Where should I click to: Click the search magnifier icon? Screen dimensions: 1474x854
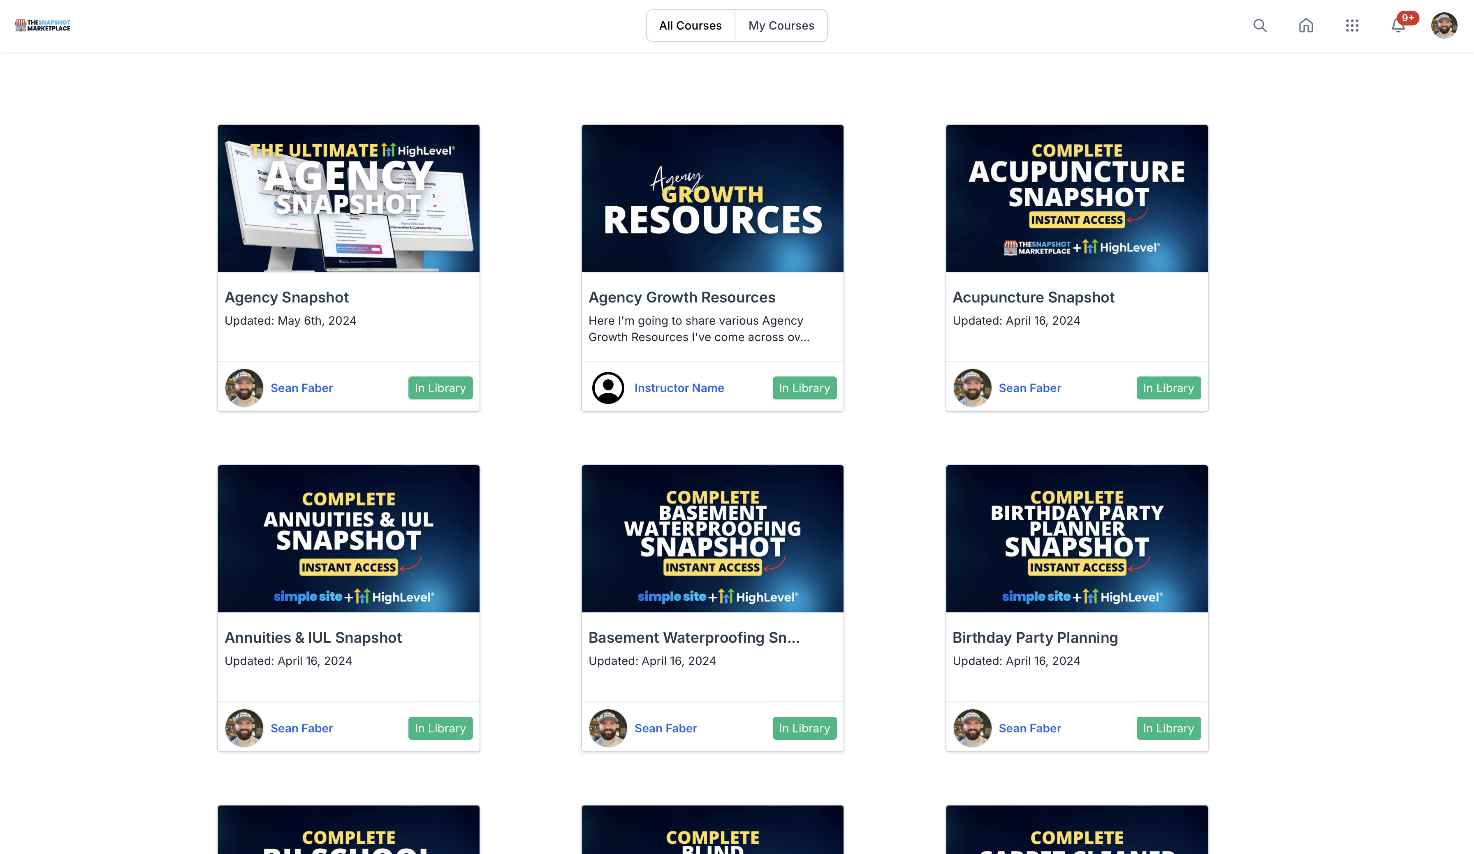tap(1259, 25)
